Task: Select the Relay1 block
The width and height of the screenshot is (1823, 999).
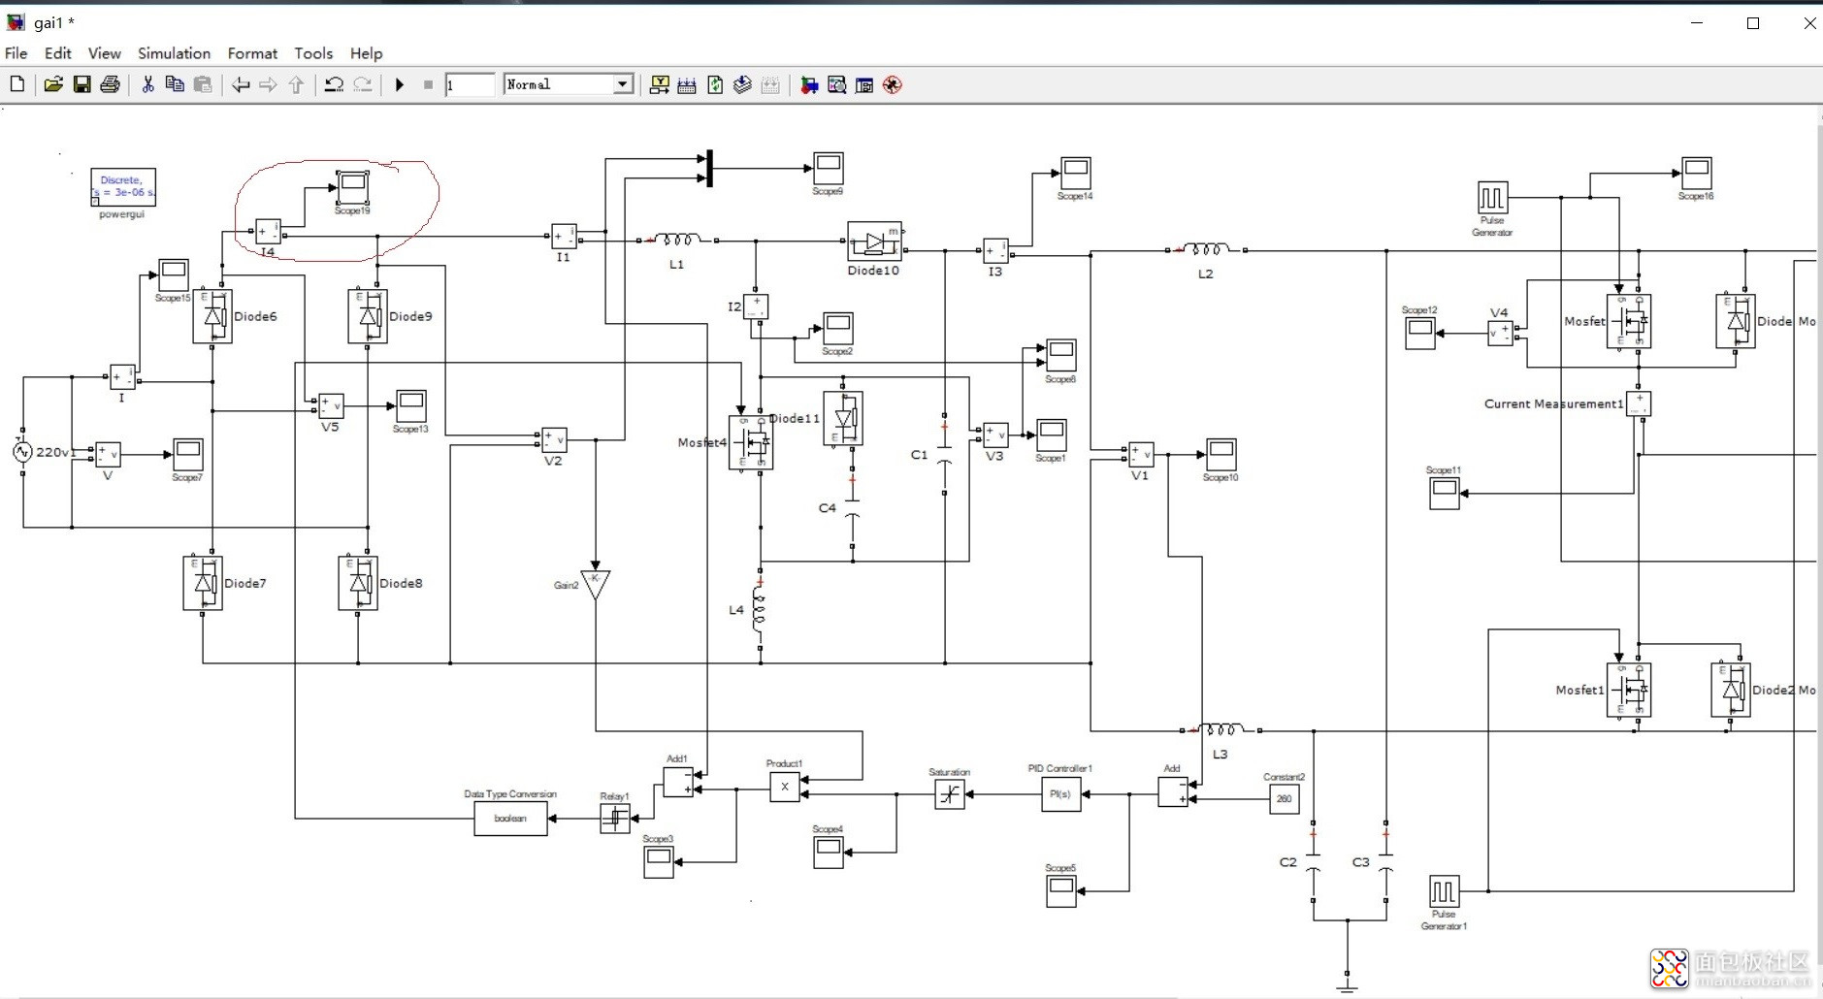Action: (615, 818)
